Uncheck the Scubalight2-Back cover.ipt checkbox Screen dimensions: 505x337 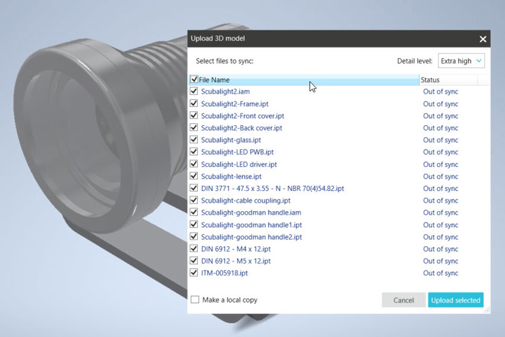pyautogui.click(x=194, y=128)
